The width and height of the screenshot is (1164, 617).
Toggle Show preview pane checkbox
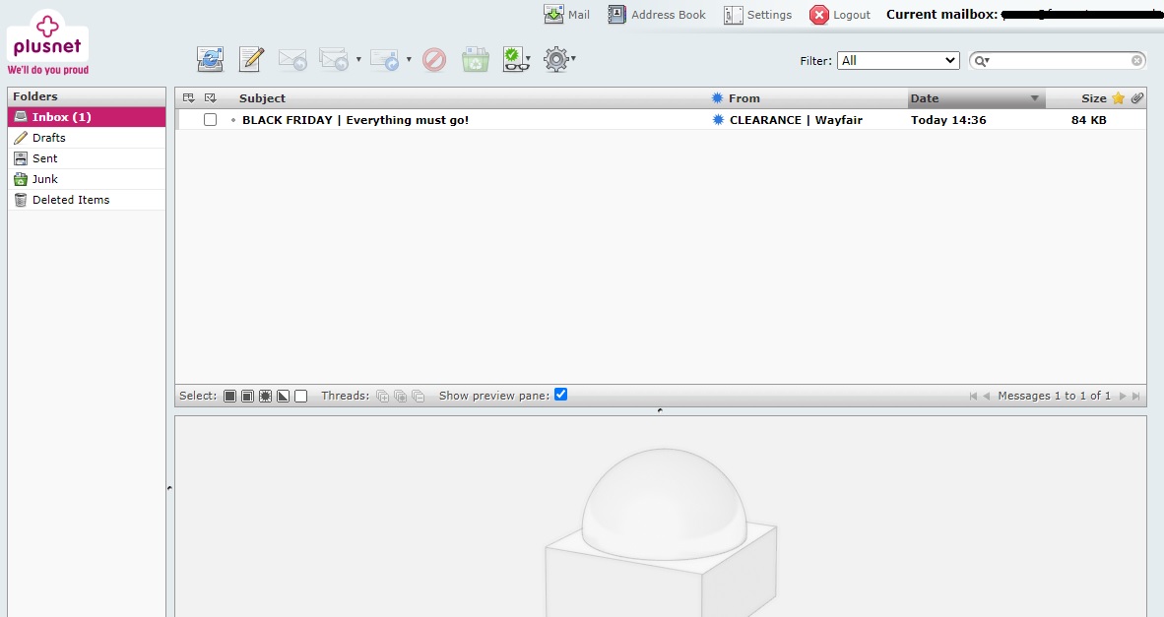[560, 394]
